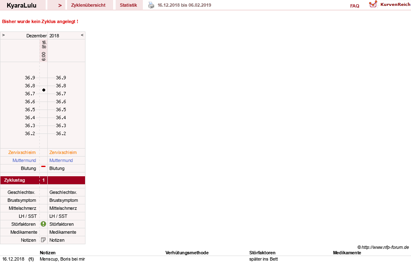Click the Verhütungsmethode column header
The width and height of the screenshot is (411, 269).
(x=187, y=253)
